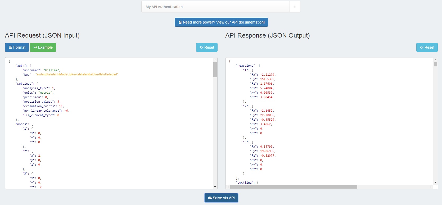Screen dimensions: 442x205
Task: Click Solve via API button
Action: [221, 198]
